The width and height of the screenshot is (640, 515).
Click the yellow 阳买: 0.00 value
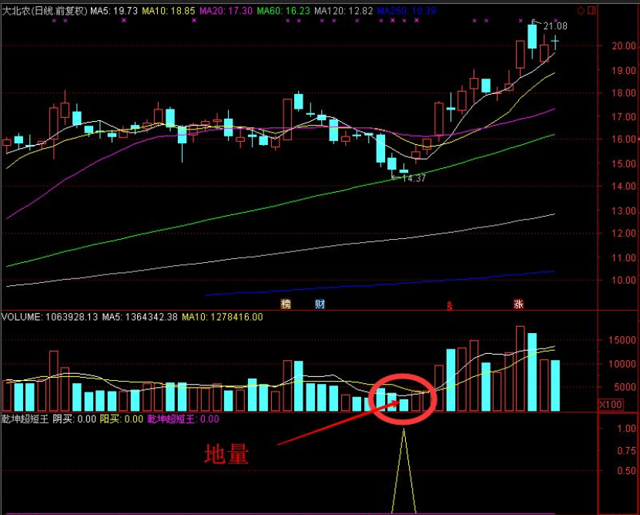coord(122,419)
